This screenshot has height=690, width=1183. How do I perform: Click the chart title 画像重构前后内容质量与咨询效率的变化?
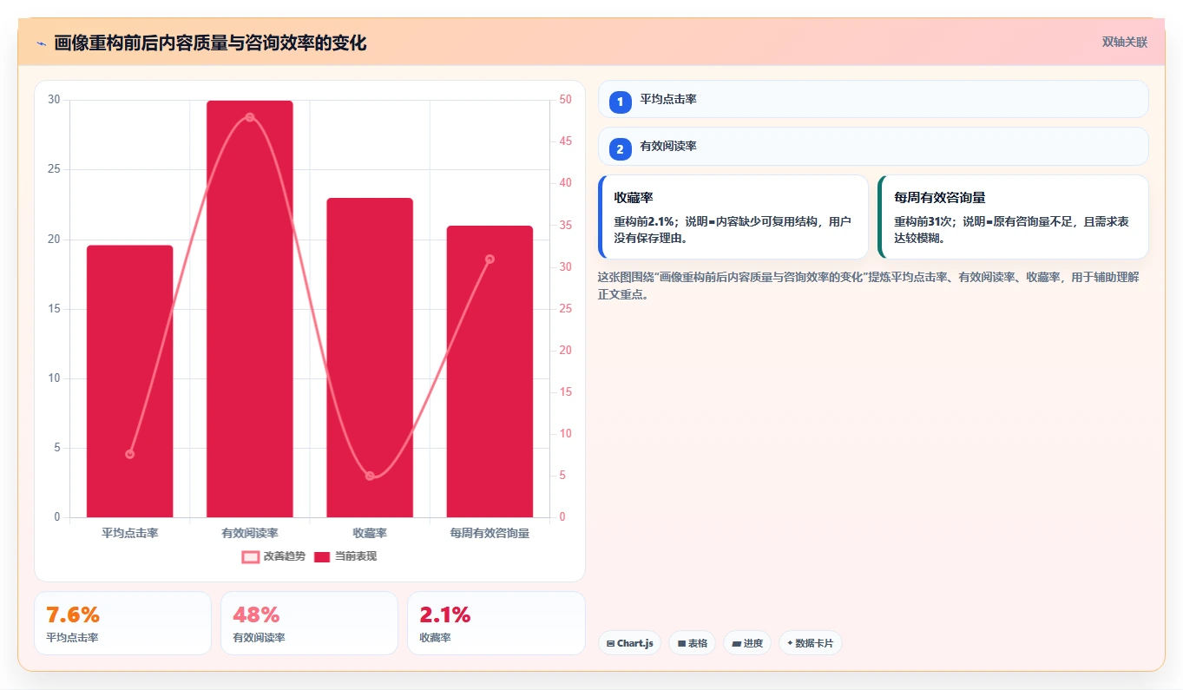210,43
